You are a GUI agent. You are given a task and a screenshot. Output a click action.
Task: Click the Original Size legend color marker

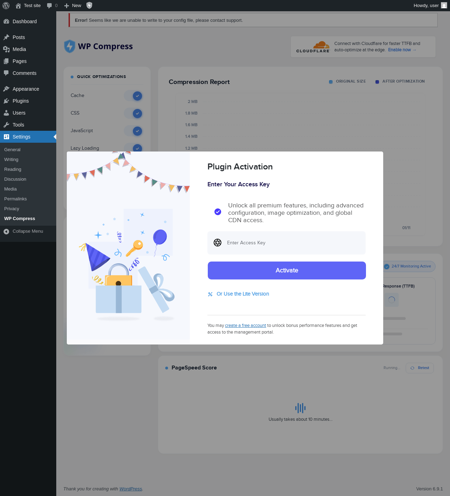331,82
